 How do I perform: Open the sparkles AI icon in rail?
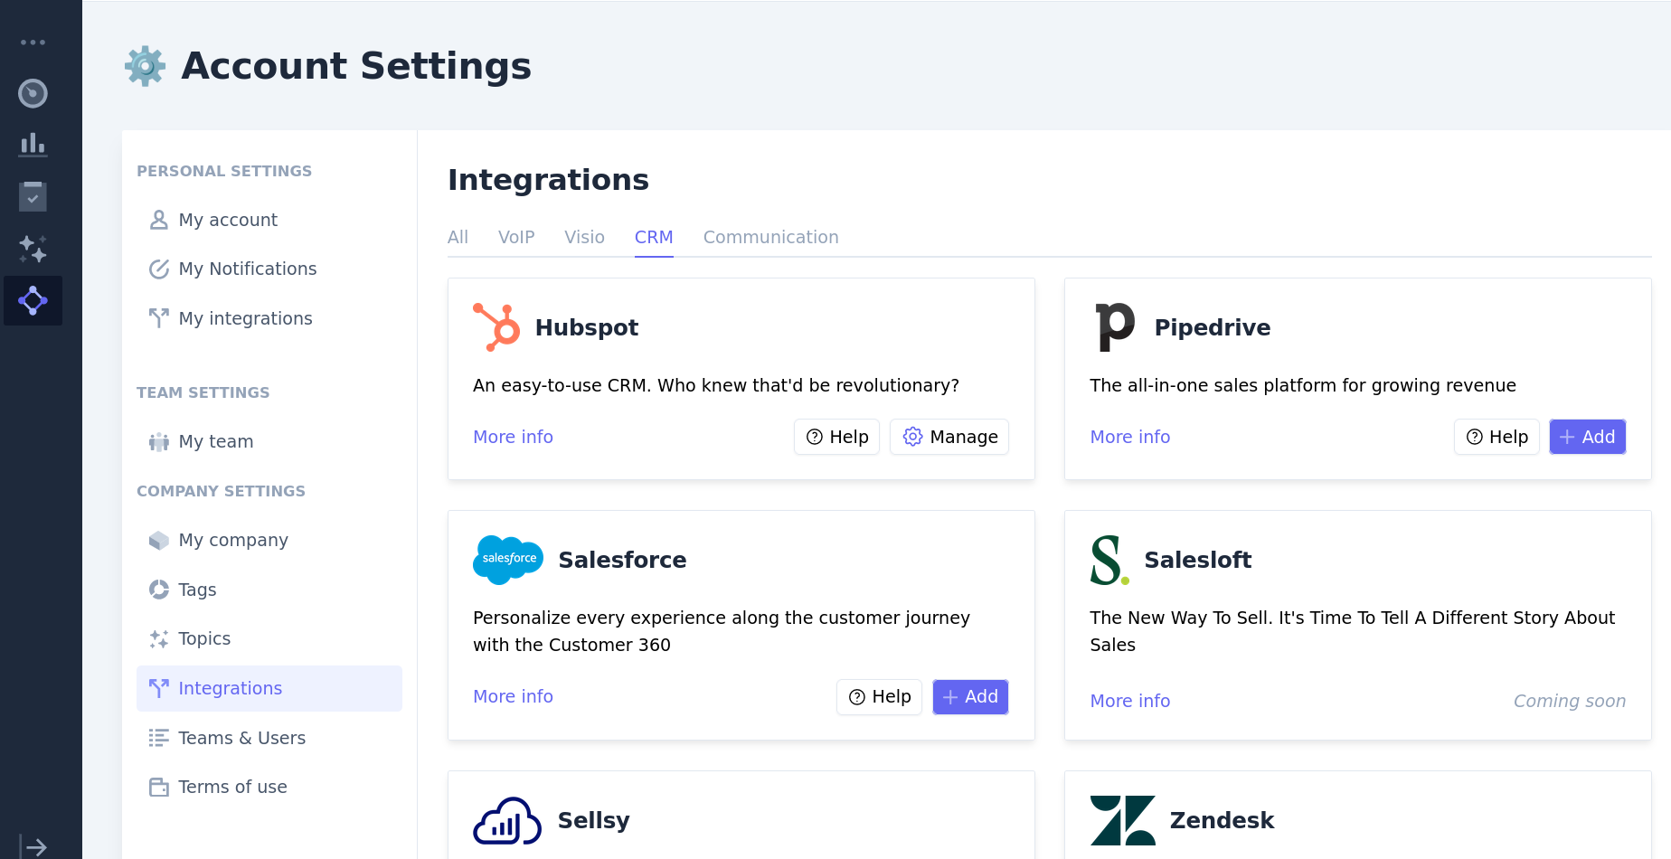pos(33,249)
